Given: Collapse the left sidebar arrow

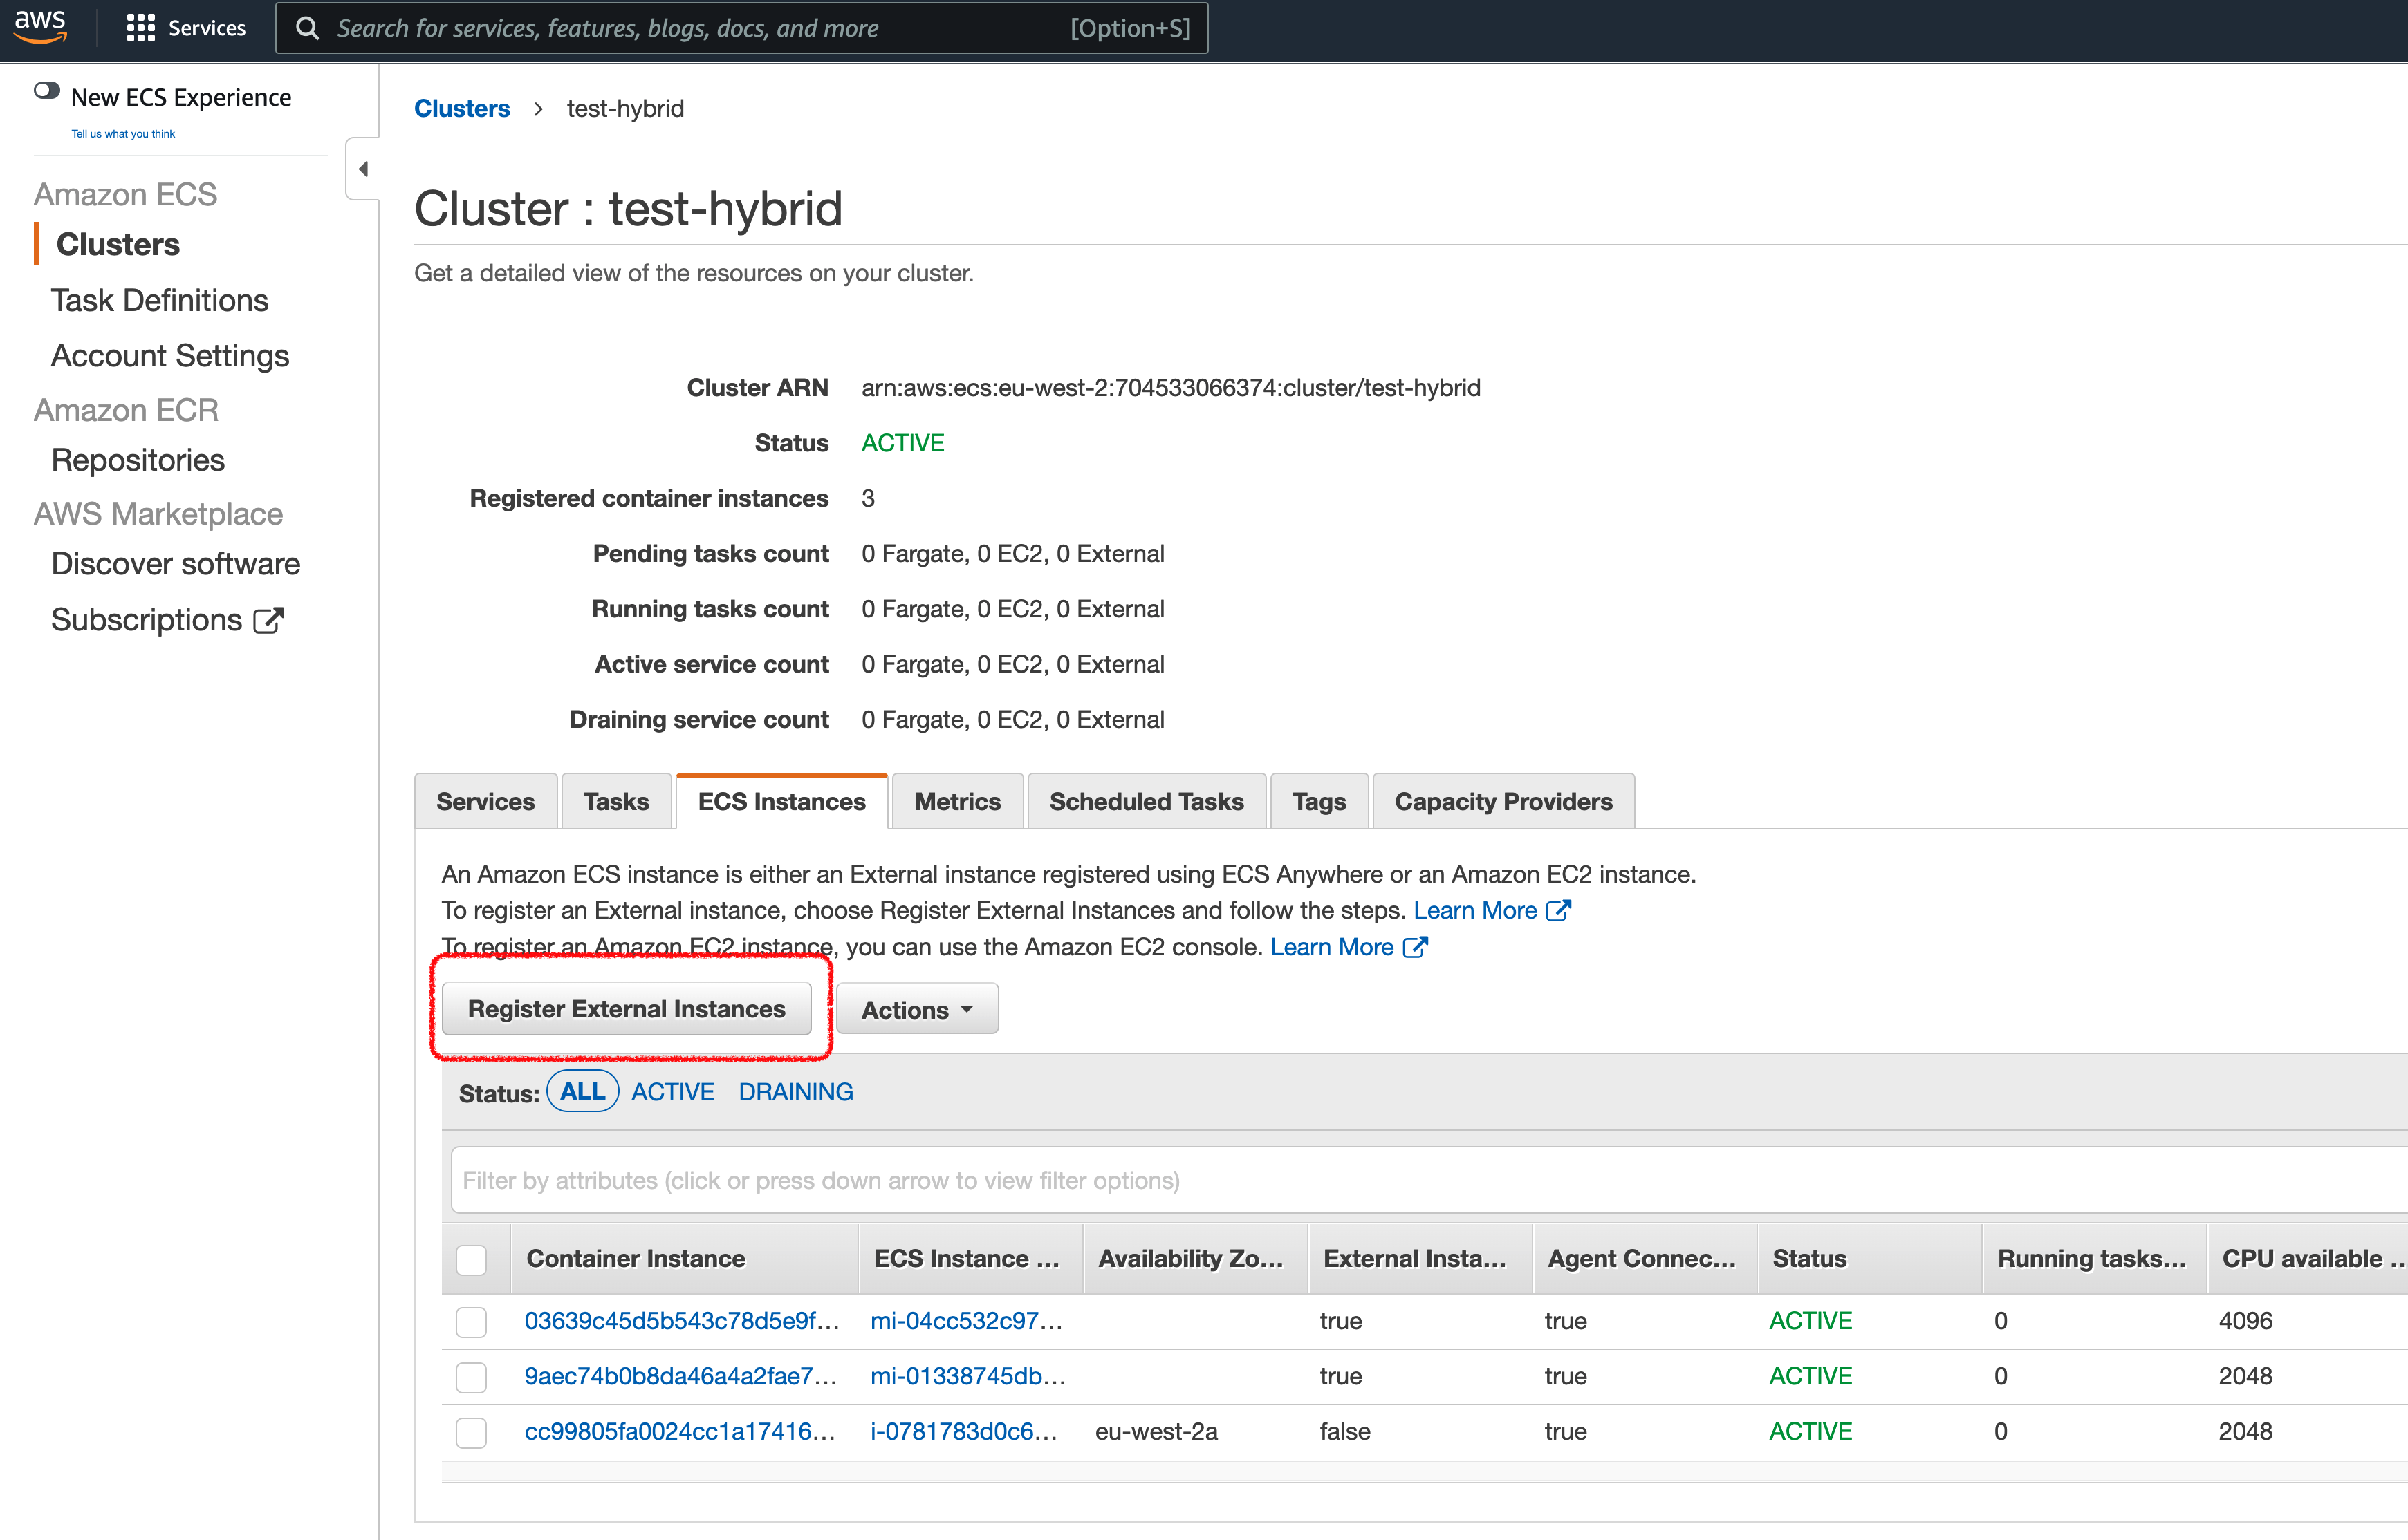Looking at the screenshot, I should pos(363,169).
